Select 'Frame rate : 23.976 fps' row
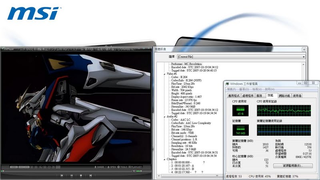 [x=184, y=100]
